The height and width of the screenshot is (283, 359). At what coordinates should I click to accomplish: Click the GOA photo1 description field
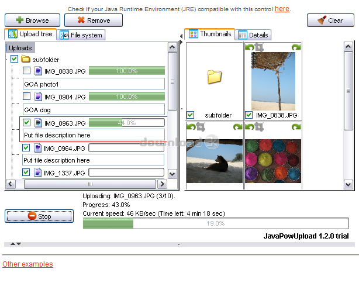coord(94,84)
